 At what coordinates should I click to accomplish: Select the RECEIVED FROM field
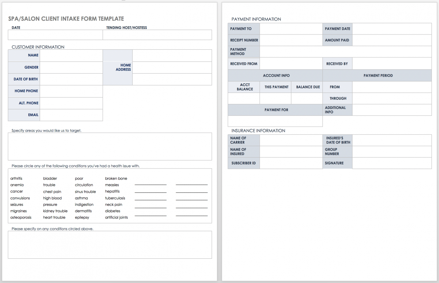coord(291,63)
